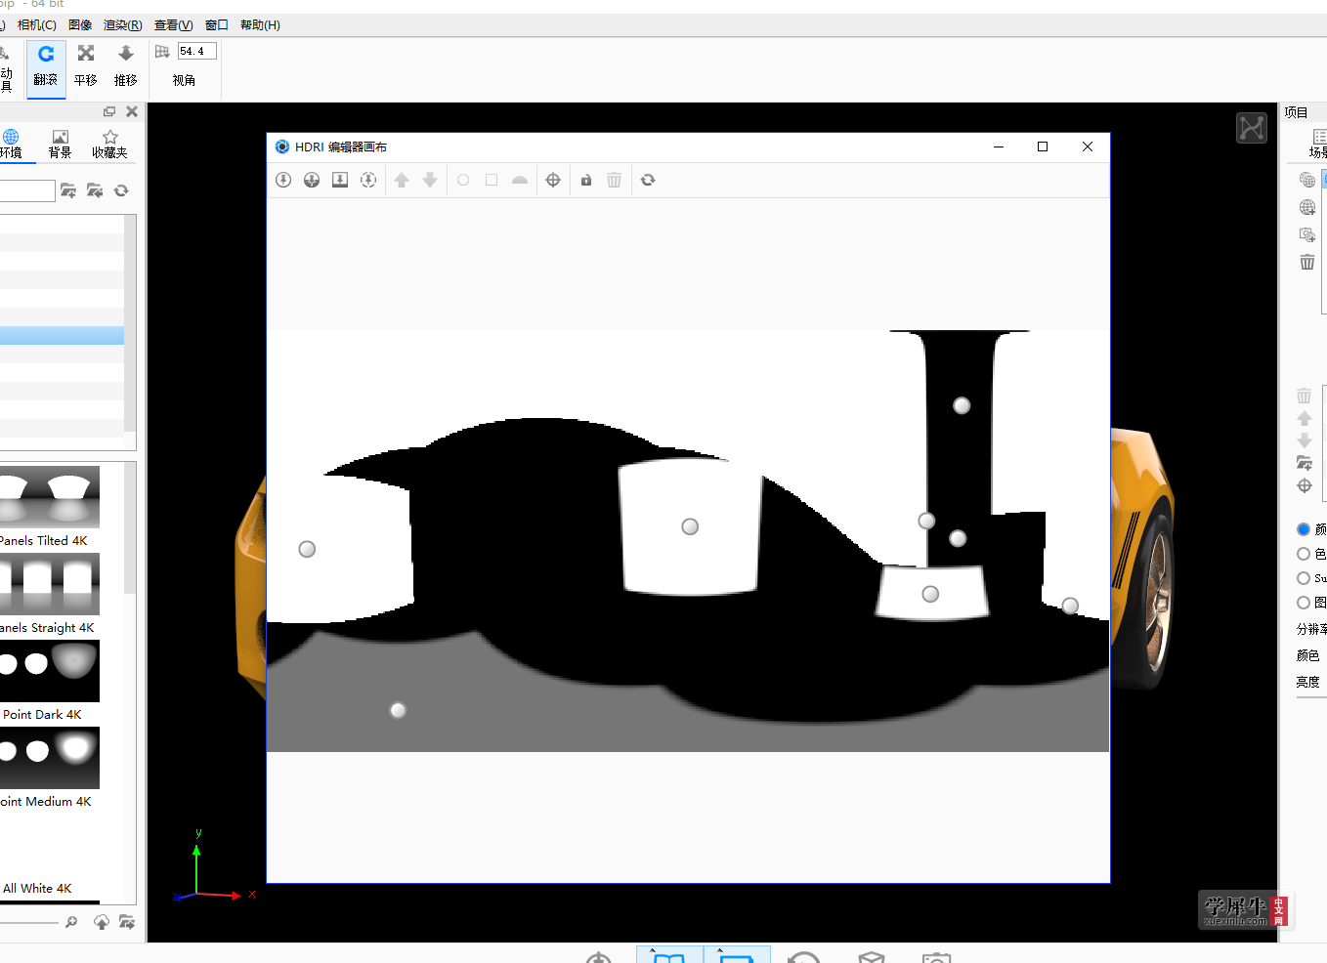Open the 渲染(R) menu
Image resolution: width=1327 pixels, height=963 pixels.
coord(123,25)
